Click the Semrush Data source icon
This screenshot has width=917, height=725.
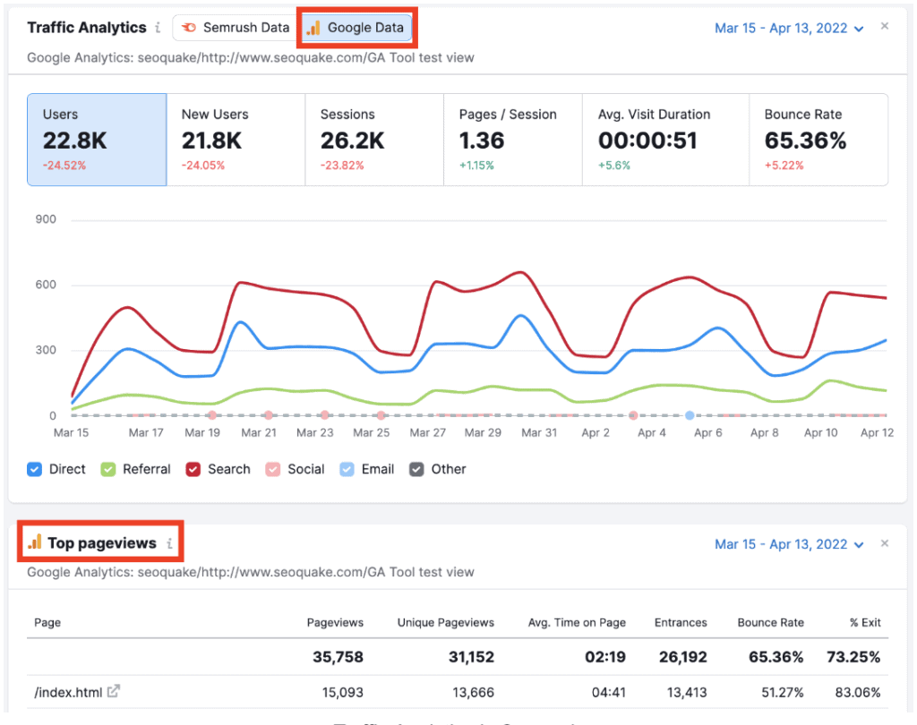[x=188, y=28]
